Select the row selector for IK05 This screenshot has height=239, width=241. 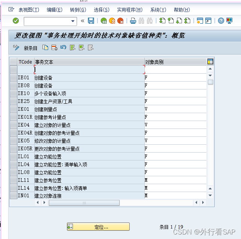coord(14,141)
